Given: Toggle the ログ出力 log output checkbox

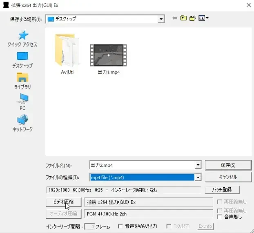Looking at the screenshot, I should pyautogui.click(x=169, y=226).
